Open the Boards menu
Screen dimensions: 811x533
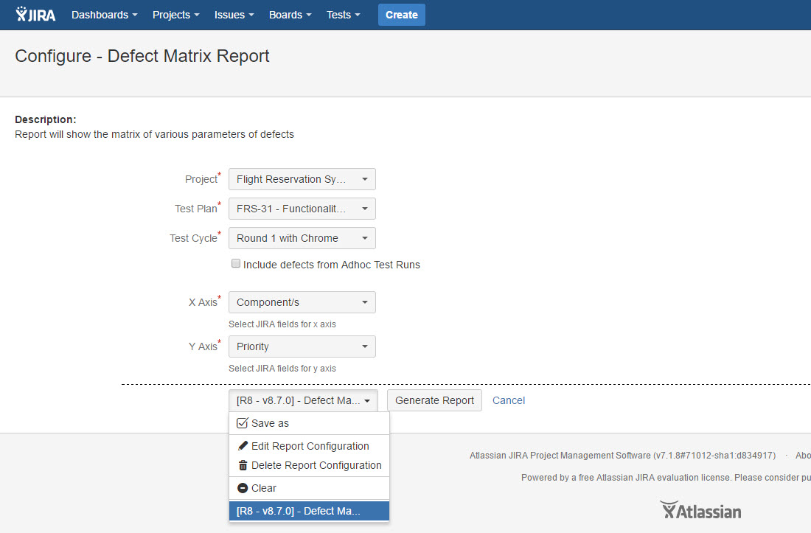[x=290, y=15]
